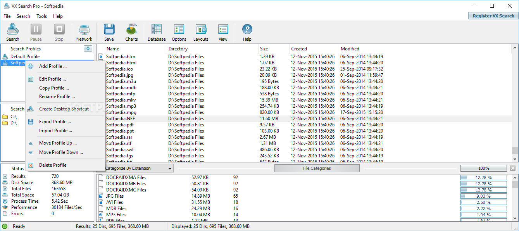The height and width of the screenshot is (231, 519).
Task: Select the Softpedia.pdf file name
Action: (120, 125)
